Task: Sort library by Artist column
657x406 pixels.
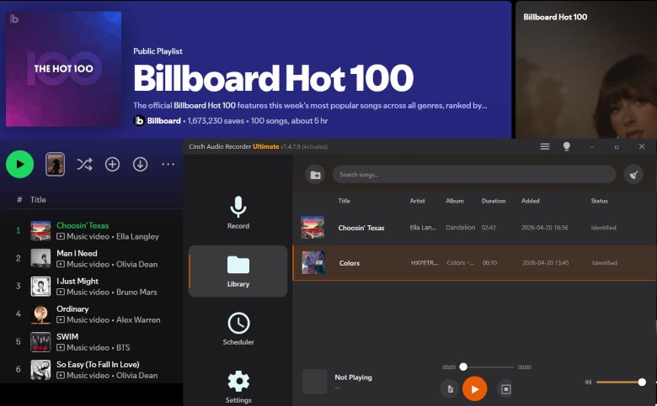Action: [x=417, y=201]
